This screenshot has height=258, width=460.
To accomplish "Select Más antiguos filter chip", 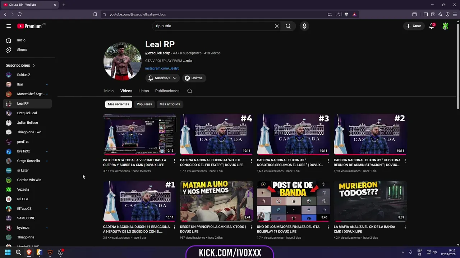I will (170, 104).
